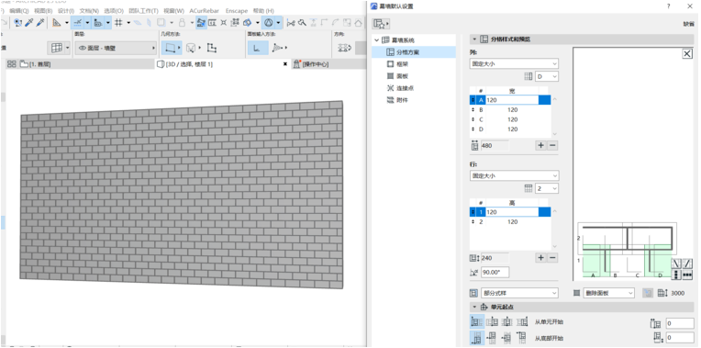Select the stepped outline geometry method icon

point(212,48)
